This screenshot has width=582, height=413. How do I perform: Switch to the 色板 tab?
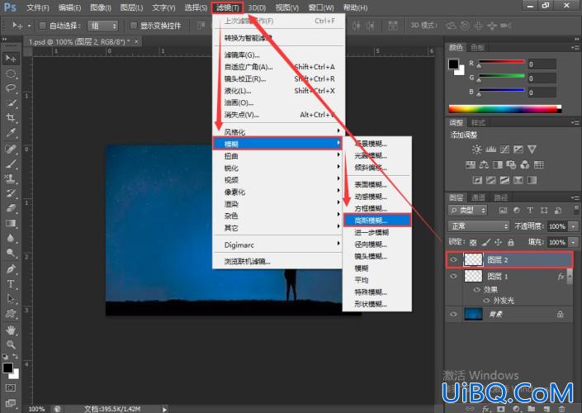[477, 47]
